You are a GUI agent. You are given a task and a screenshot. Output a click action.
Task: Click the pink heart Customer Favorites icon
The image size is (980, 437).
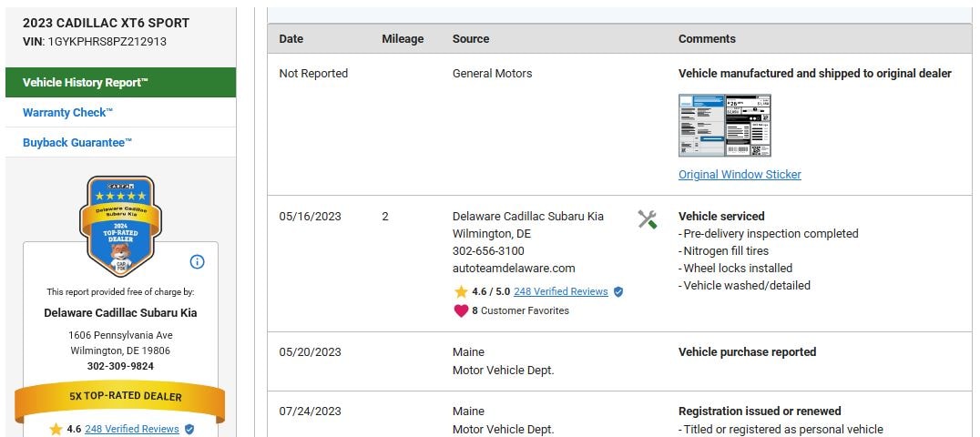(x=461, y=310)
